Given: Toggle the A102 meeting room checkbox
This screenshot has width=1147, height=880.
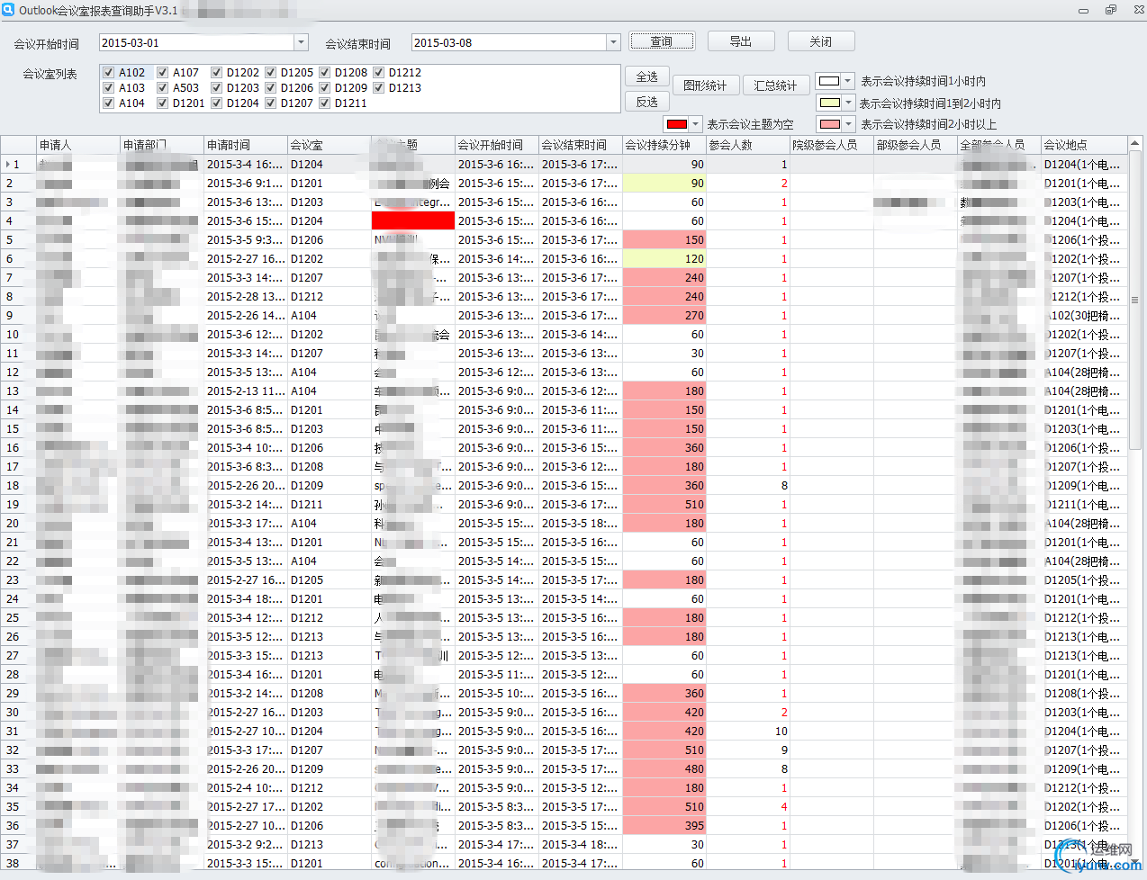Looking at the screenshot, I should tap(109, 73).
